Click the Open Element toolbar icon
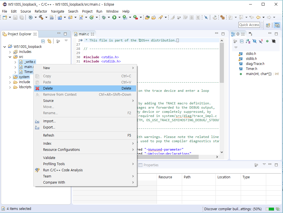 coord(147,18)
